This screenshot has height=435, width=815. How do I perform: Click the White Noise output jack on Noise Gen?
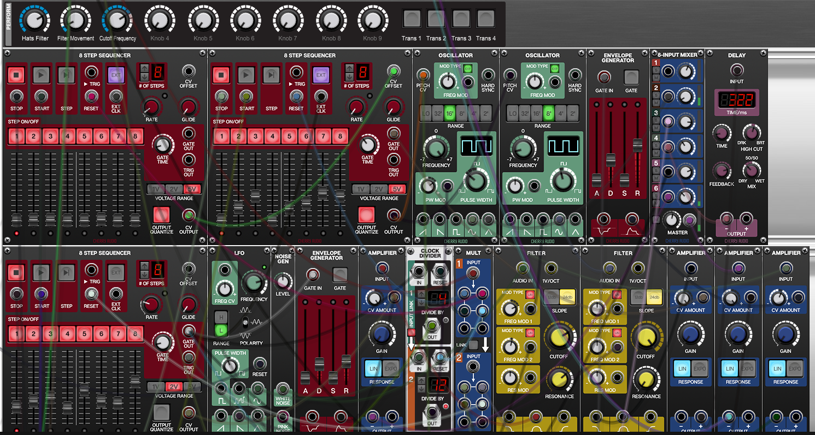pyautogui.click(x=283, y=389)
